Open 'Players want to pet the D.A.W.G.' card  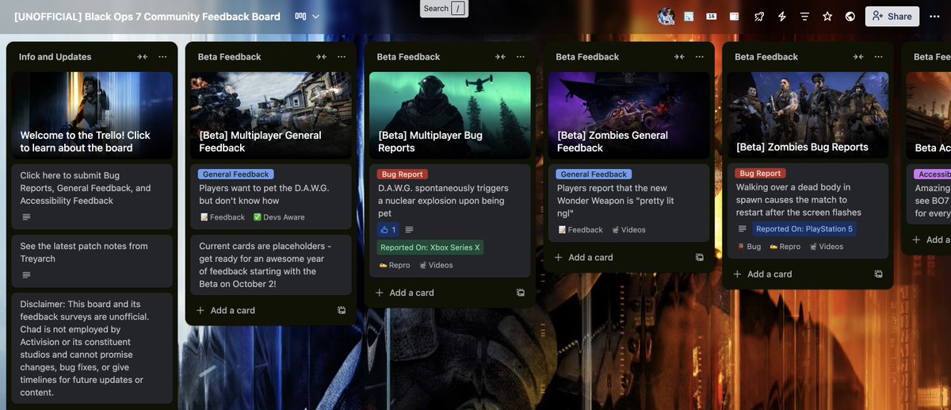(x=271, y=196)
